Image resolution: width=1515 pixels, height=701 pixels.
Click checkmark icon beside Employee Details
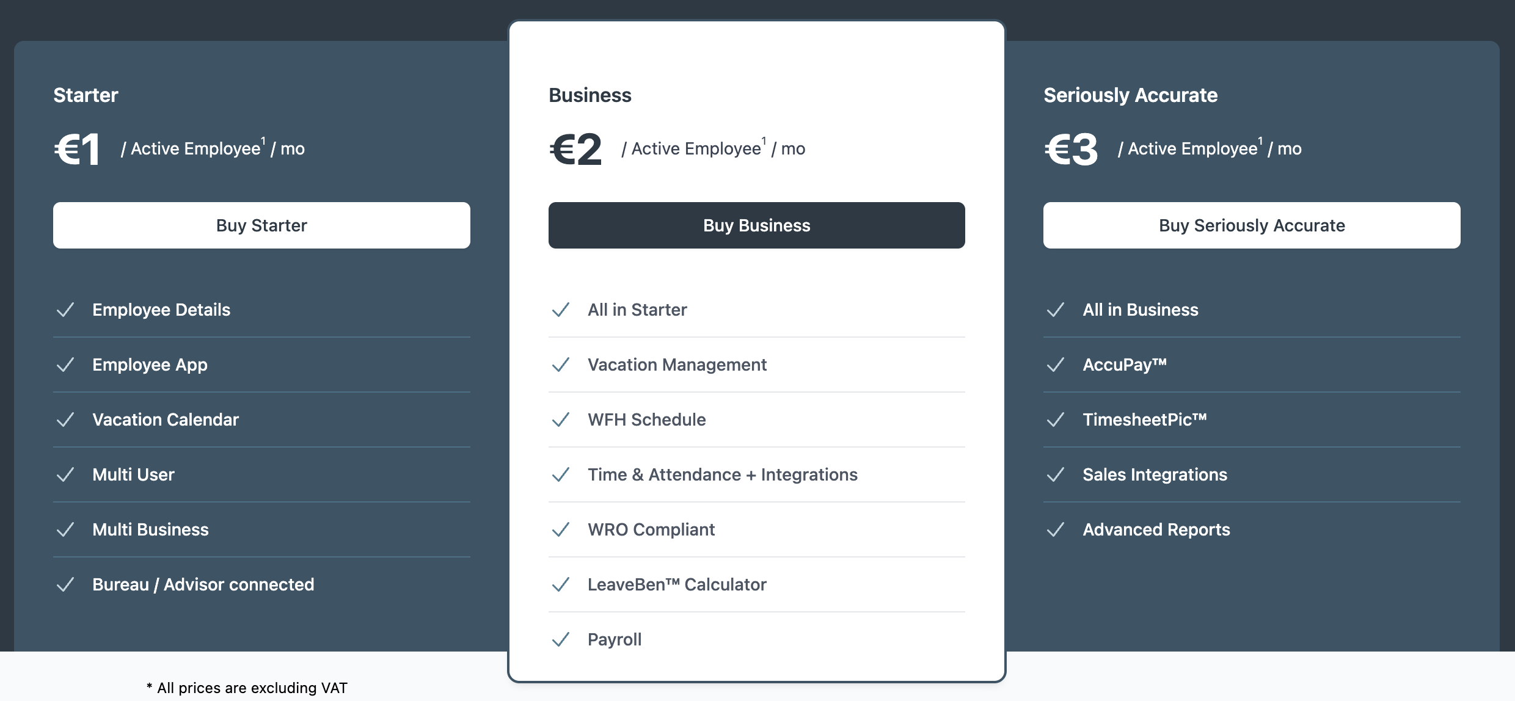(x=65, y=310)
